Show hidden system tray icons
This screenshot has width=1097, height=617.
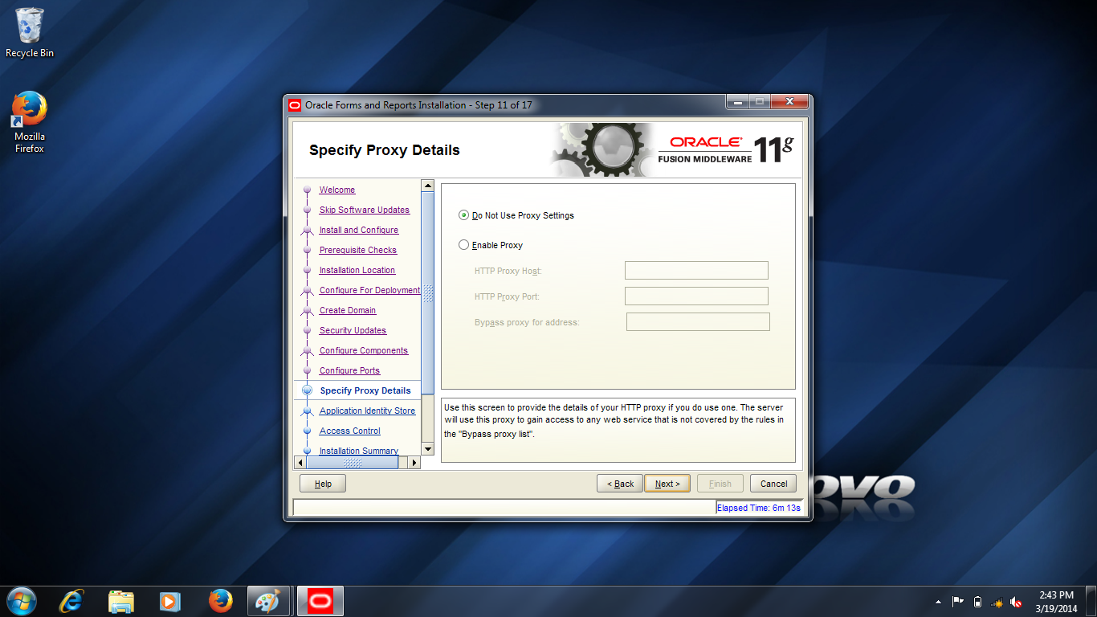938,602
